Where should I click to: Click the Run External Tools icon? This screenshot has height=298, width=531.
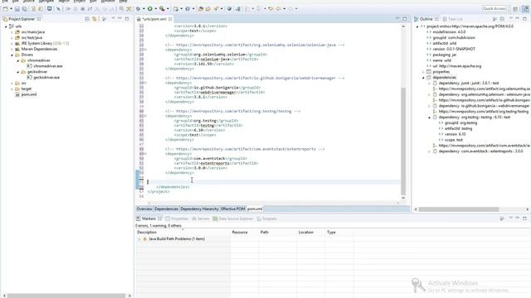(162, 9)
